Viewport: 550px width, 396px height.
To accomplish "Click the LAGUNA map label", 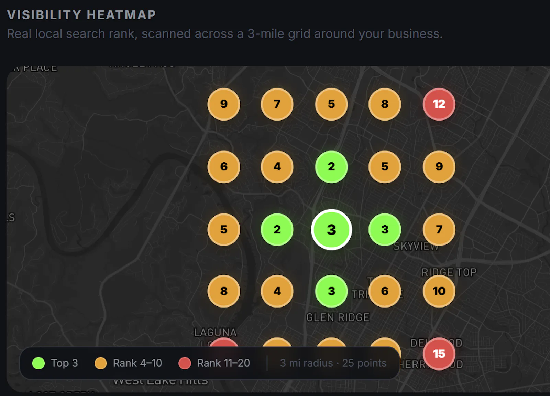I will point(215,333).
